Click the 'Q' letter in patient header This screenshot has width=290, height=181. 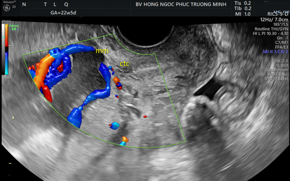66,4
